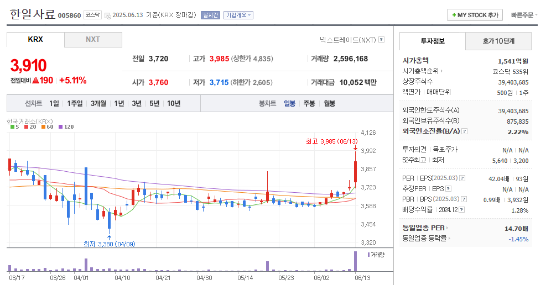Open the 투자정보 tab

(x=433, y=41)
